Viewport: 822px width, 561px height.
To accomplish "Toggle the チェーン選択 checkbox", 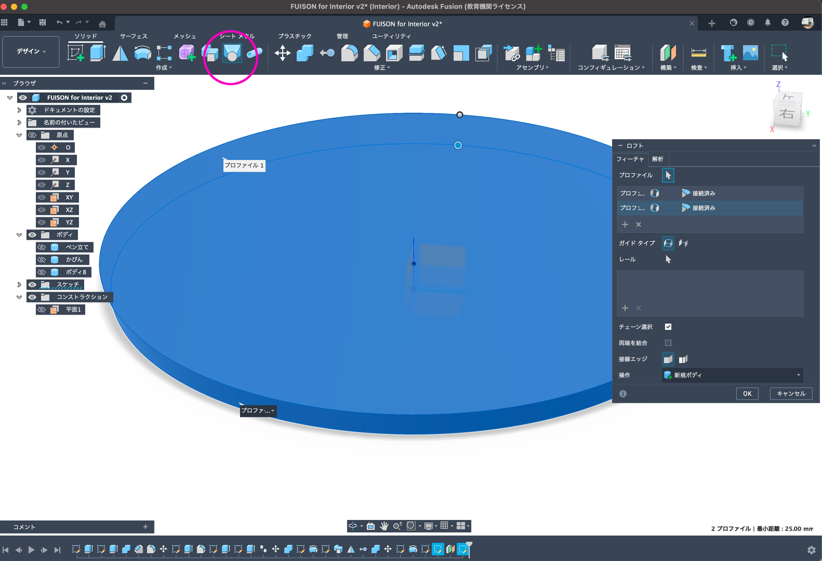I will click(x=668, y=327).
